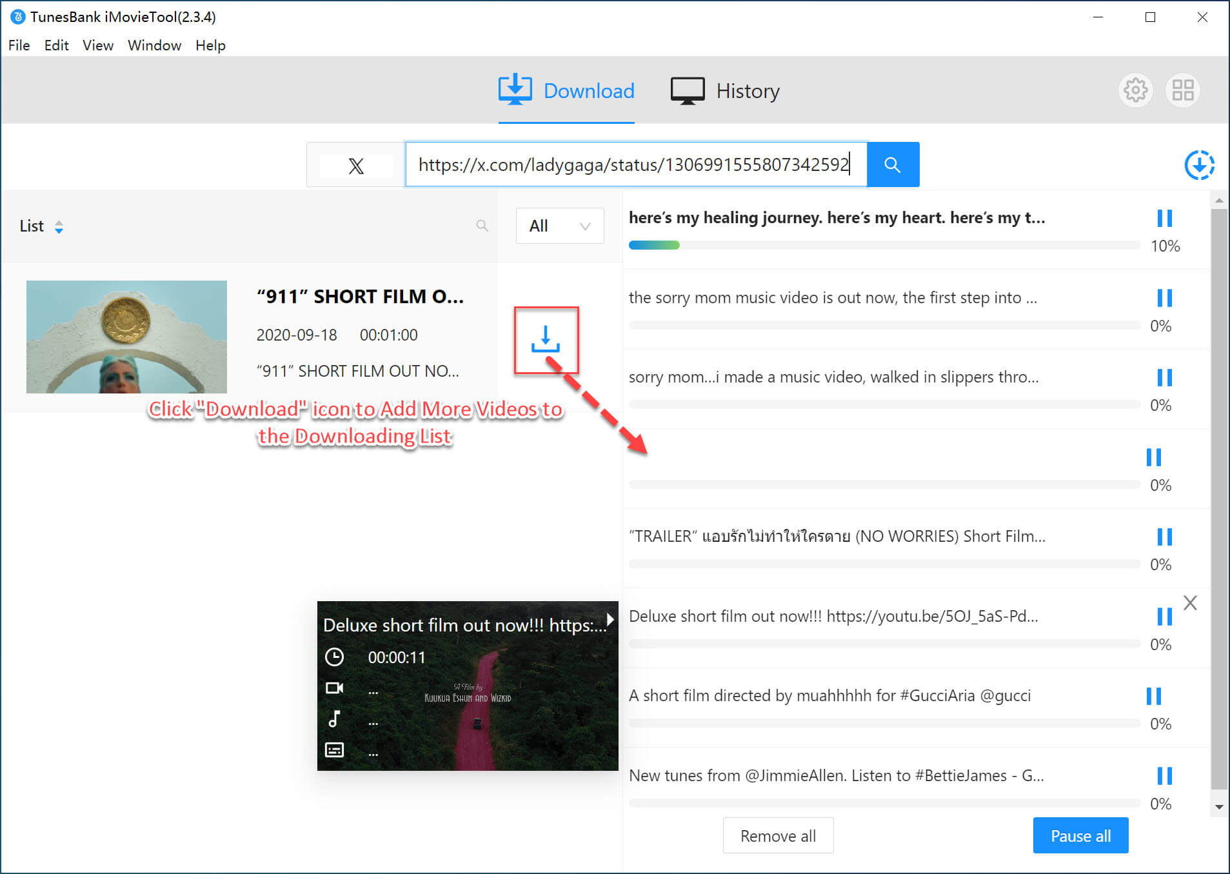Click the TunesBank app logo icon
The width and height of the screenshot is (1230, 874).
pyautogui.click(x=18, y=17)
